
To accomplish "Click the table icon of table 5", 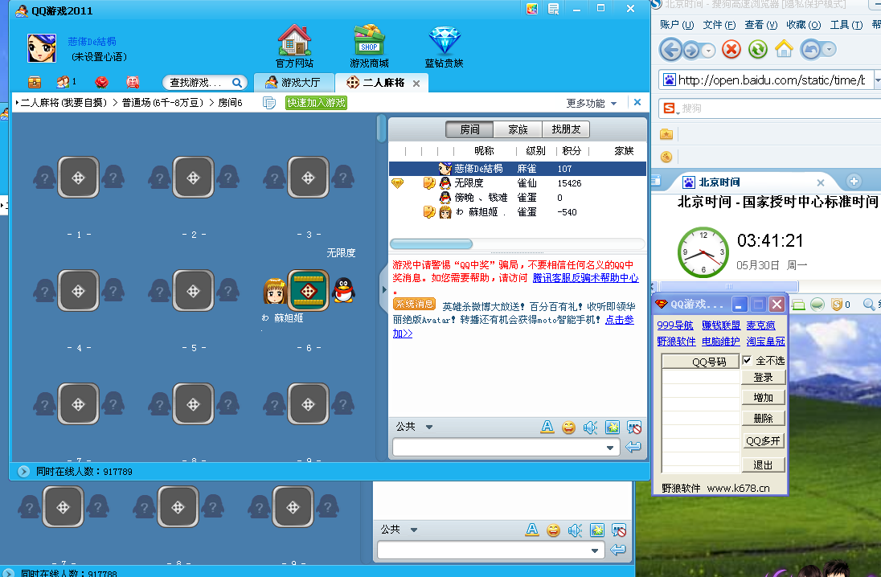I will pyautogui.click(x=193, y=290).
